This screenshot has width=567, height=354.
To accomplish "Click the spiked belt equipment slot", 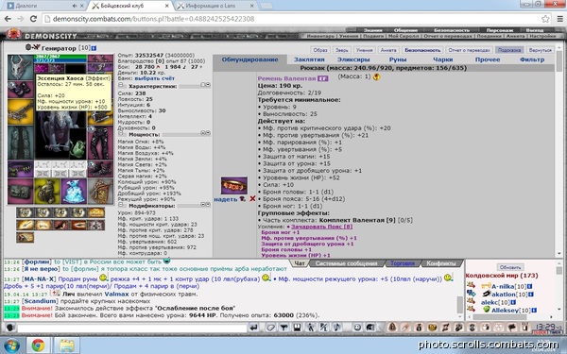I will pyautogui.click(x=21, y=169).
